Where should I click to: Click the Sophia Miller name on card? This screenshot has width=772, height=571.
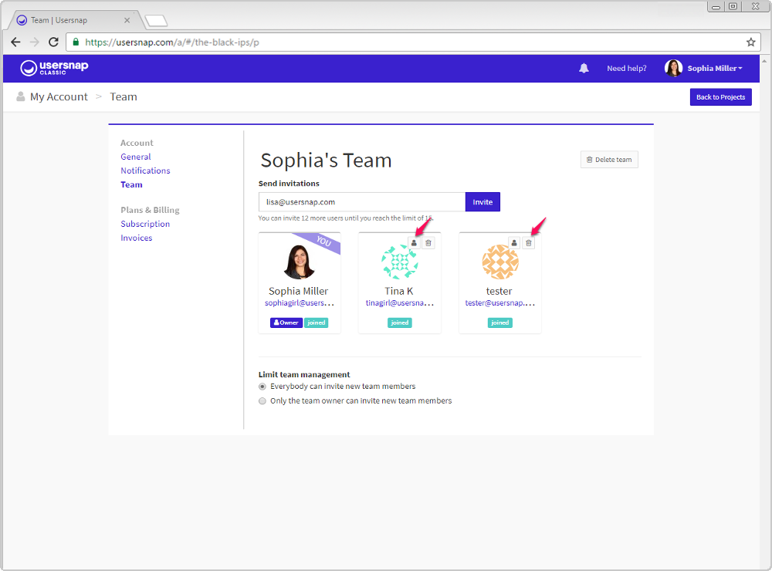point(298,291)
